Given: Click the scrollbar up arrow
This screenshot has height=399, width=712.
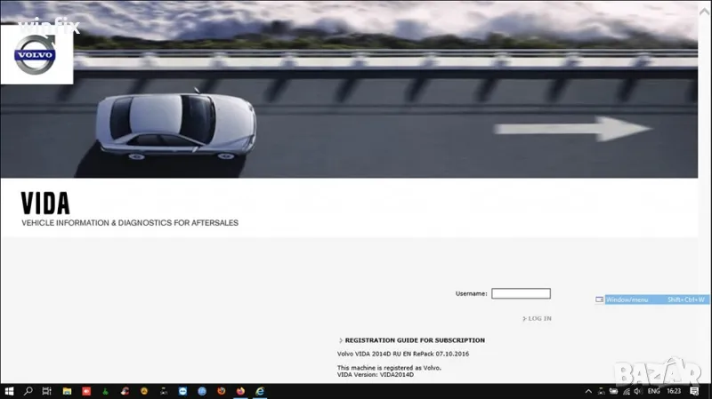Looking at the screenshot, I should point(705,12).
